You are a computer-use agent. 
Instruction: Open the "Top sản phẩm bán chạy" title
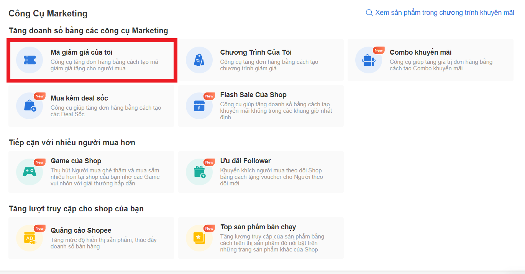258,227
